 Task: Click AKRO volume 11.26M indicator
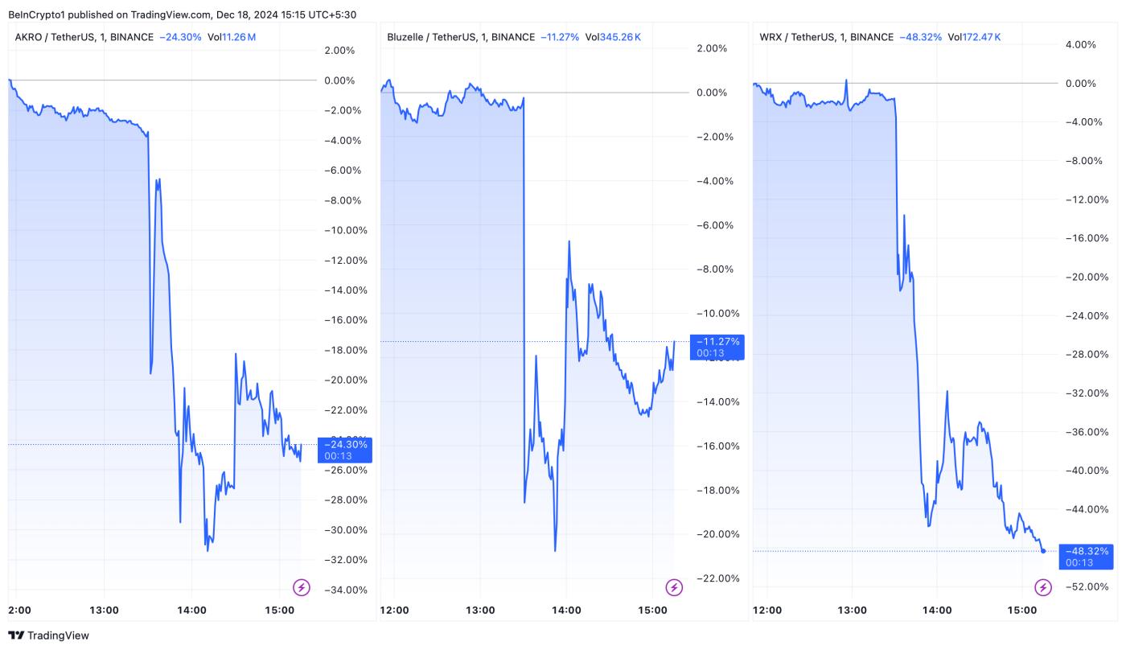coord(232,37)
